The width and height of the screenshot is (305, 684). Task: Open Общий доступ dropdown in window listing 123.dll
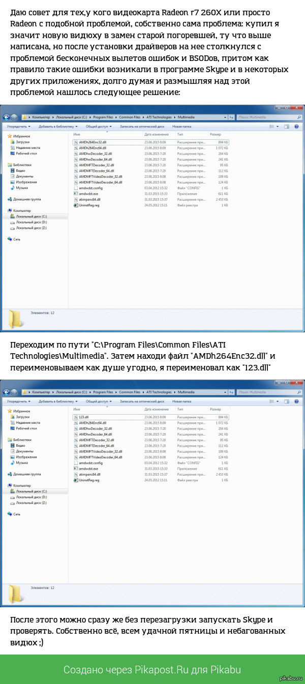click(x=98, y=401)
